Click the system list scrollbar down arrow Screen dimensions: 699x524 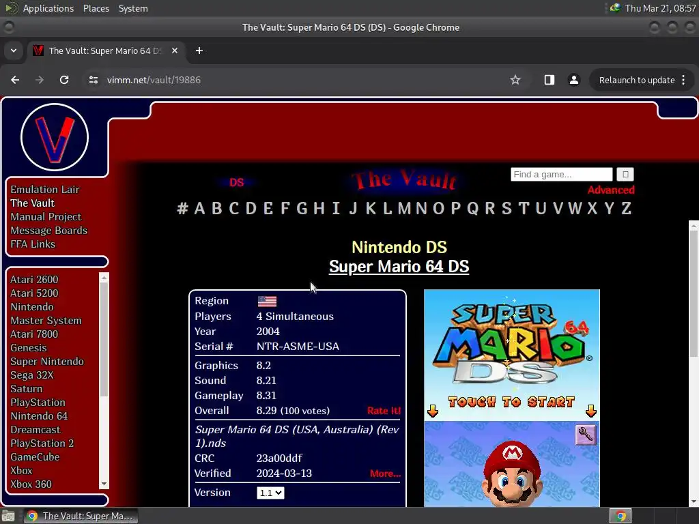pos(104,484)
